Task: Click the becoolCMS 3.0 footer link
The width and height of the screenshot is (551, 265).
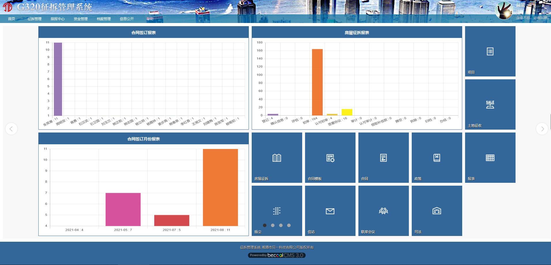Action: [277, 255]
